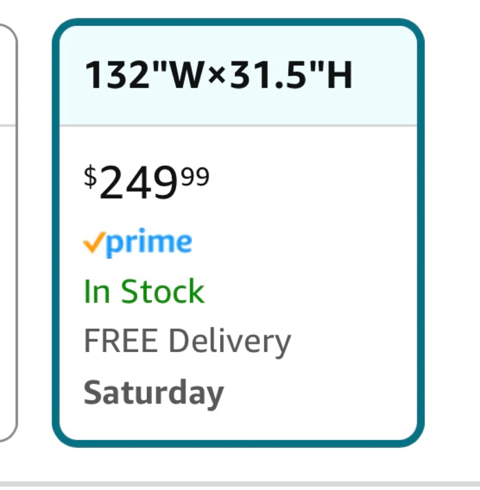Click the FREE Delivery text

(187, 341)
